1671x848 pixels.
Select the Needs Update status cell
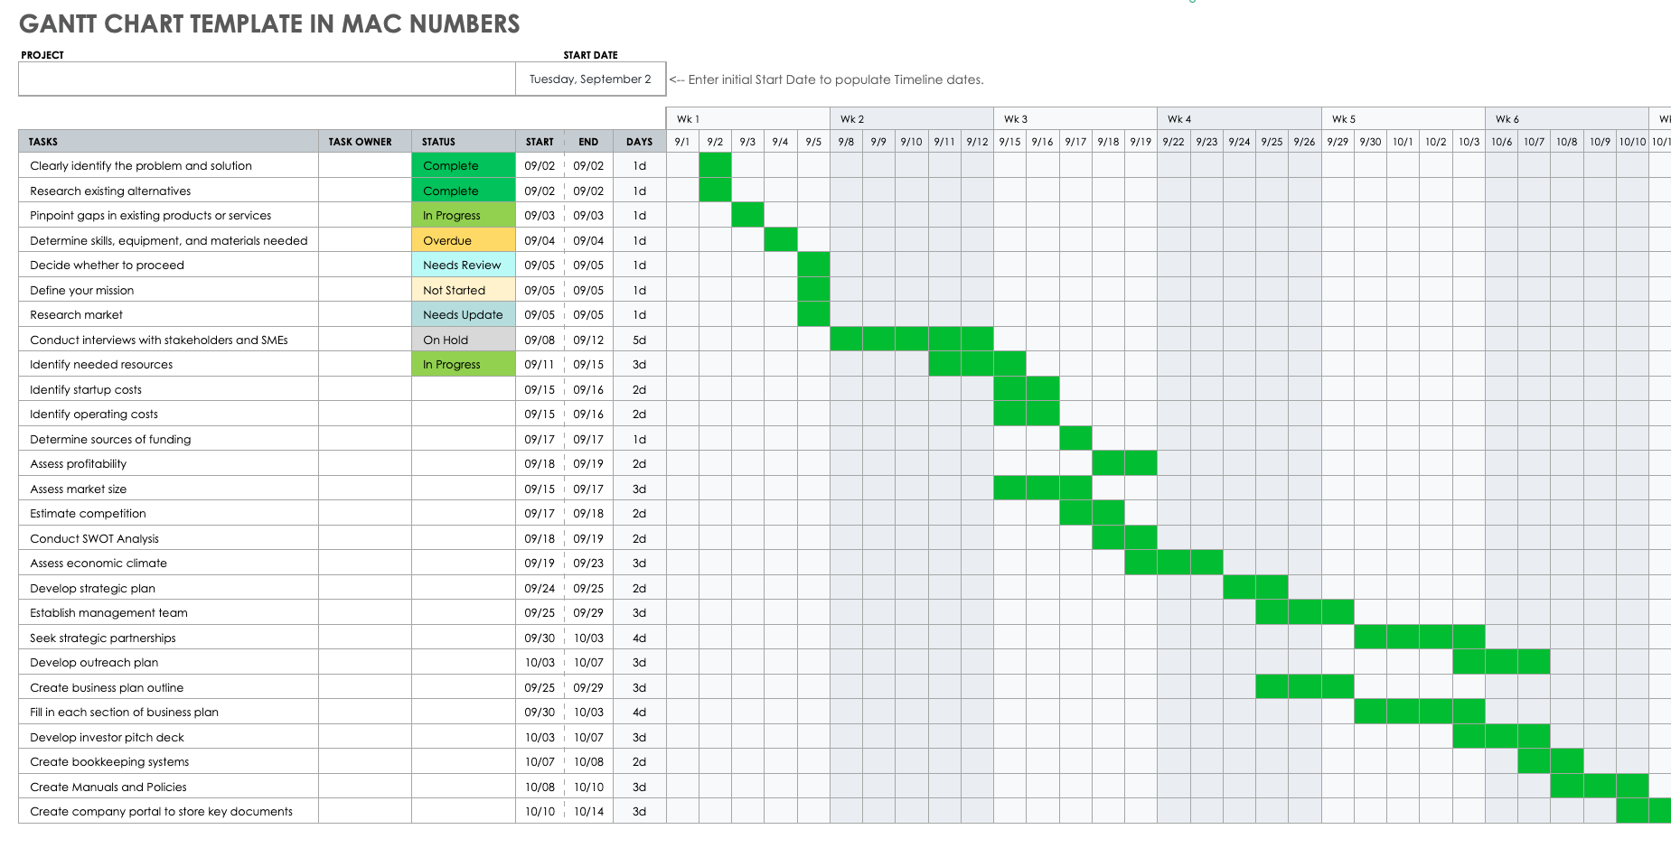tap(463, 315)
